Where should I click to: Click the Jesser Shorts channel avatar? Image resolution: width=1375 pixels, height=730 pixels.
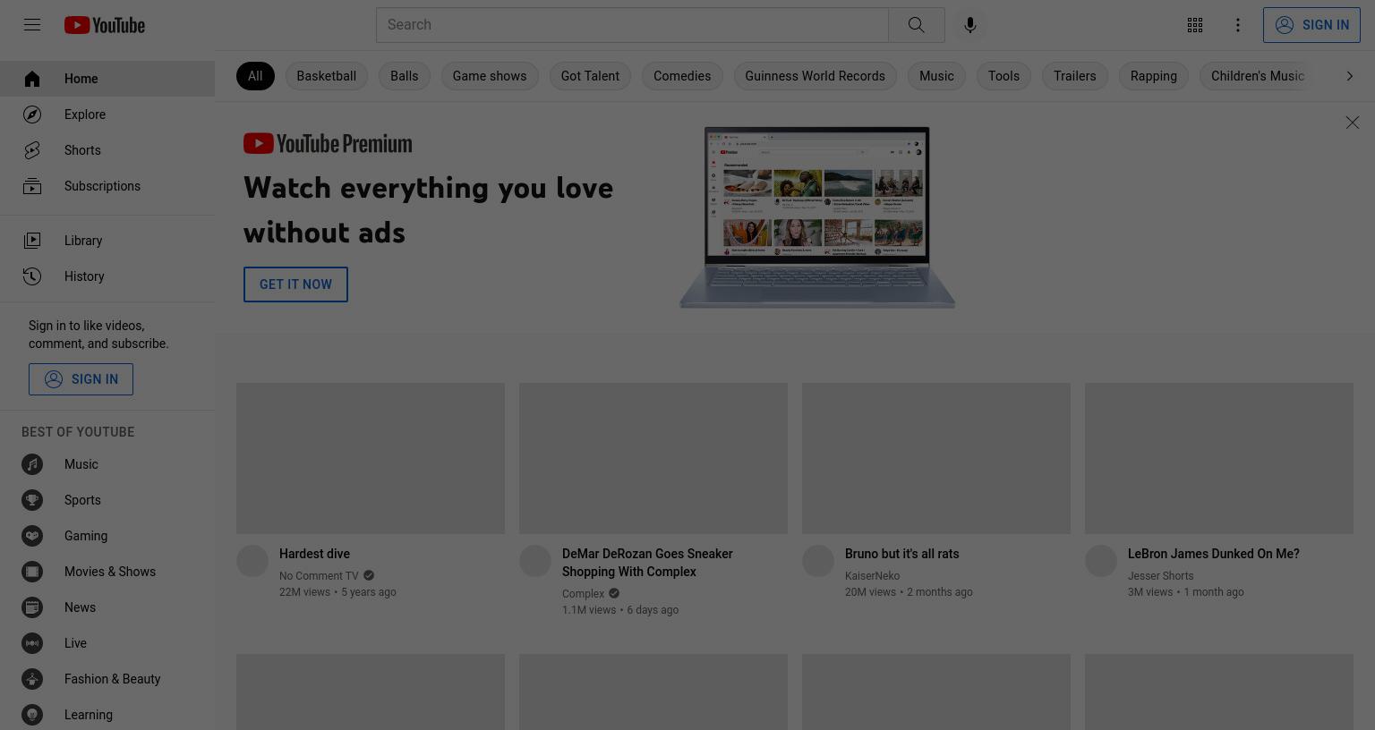tap(1101, 561)
